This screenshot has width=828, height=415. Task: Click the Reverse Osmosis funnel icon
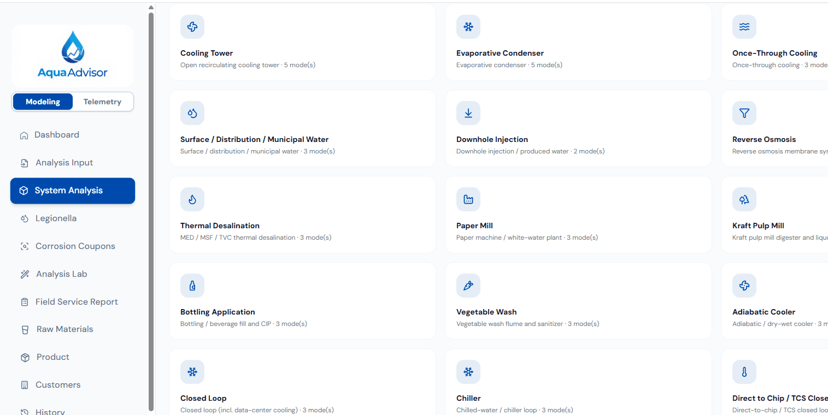pyautogui.click(x=744, y=113)
